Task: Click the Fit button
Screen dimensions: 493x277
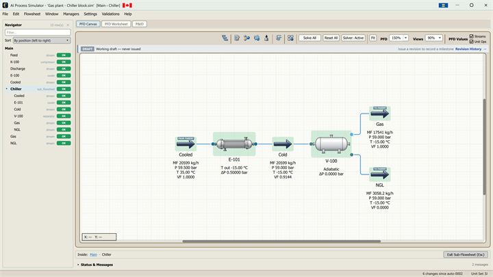Action: coord(373,38)
